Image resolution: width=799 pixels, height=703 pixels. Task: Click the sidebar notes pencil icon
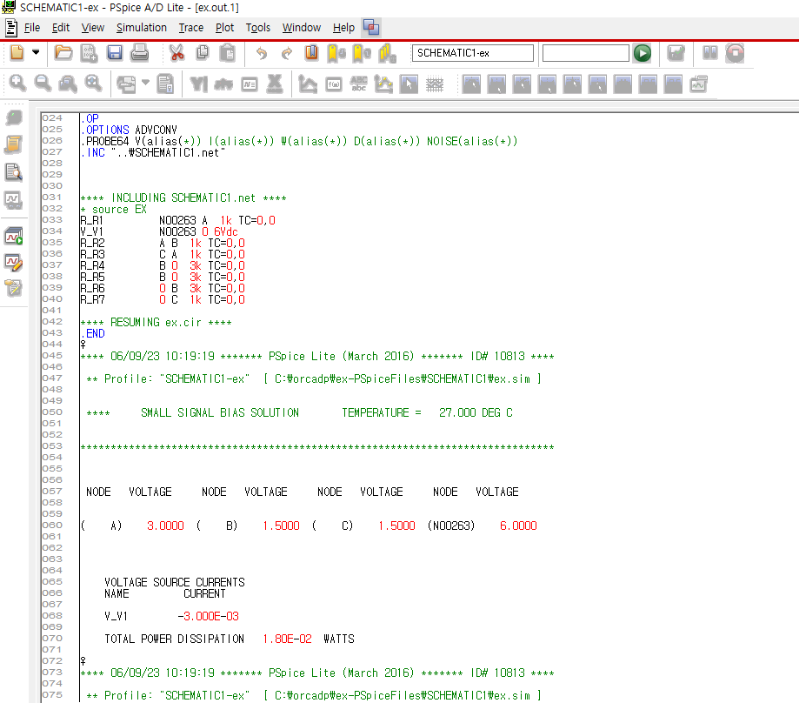[14, 289]
